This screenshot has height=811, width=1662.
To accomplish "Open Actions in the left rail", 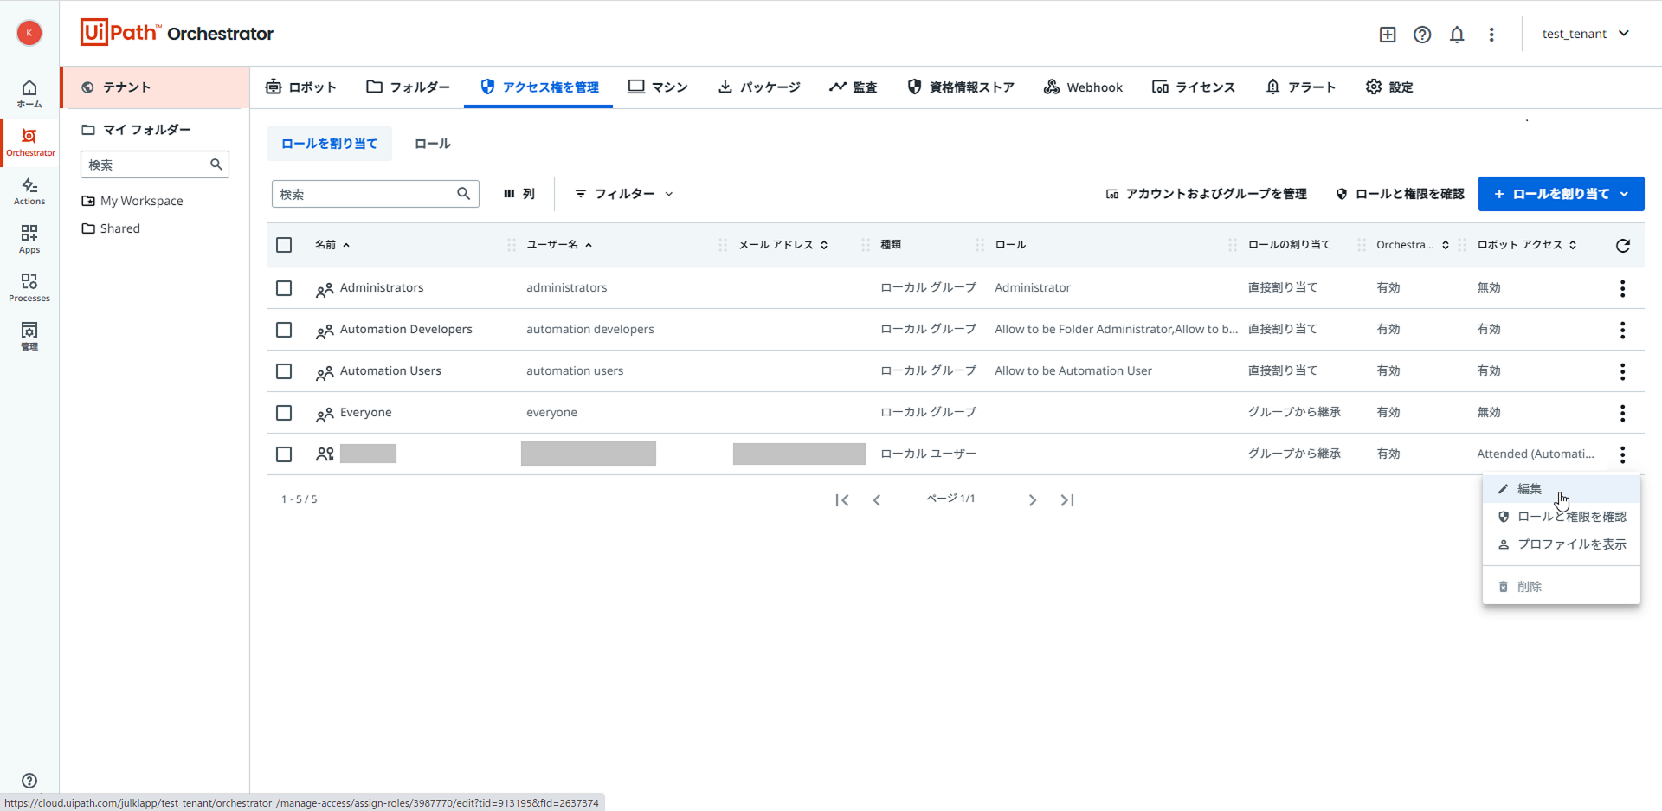I will click(x=29, y=191).
